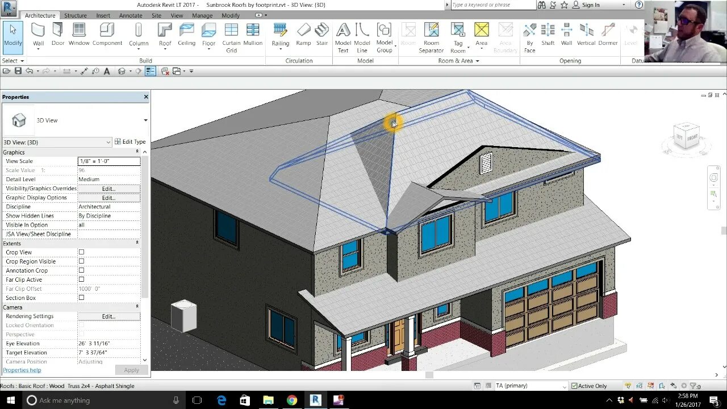Open Customize Quick Access Toolbar dropdown

point(191,71)
